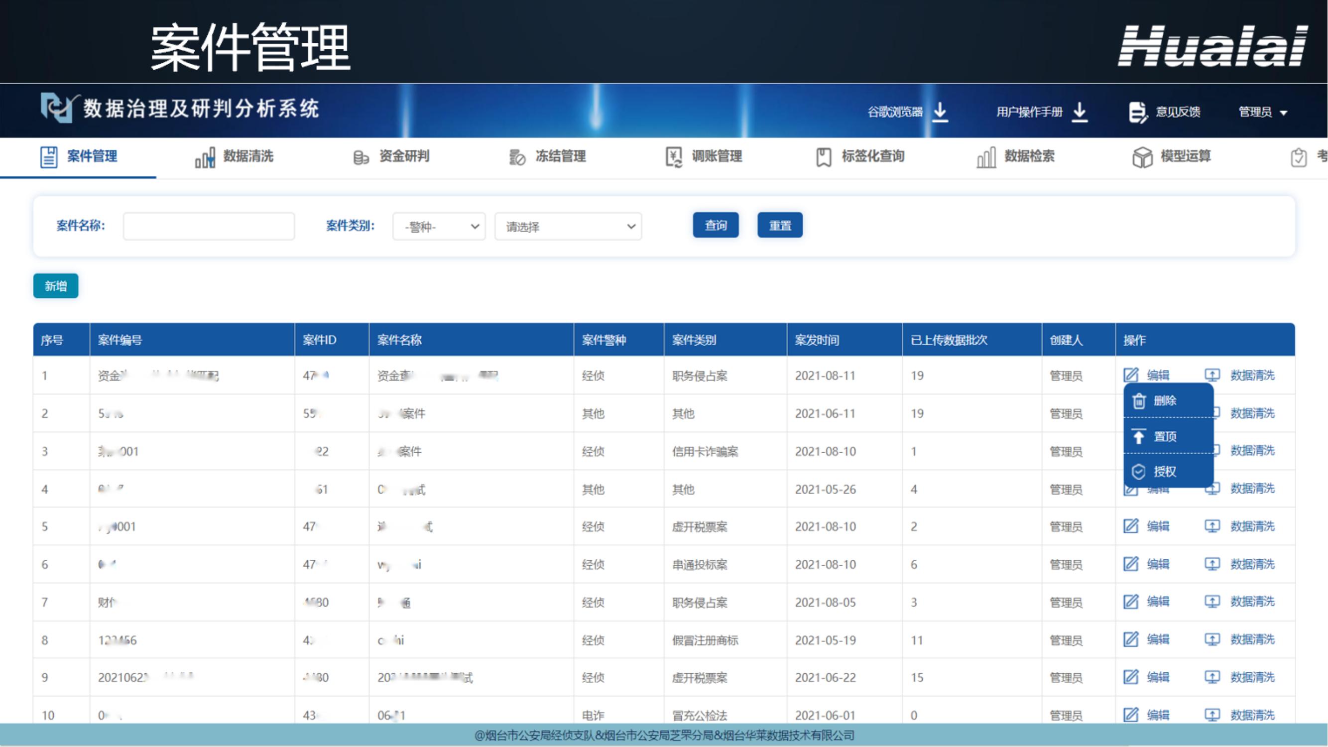Focus the 案件名称 input field
The image size is (1328, 747).
tap(209, 226)
